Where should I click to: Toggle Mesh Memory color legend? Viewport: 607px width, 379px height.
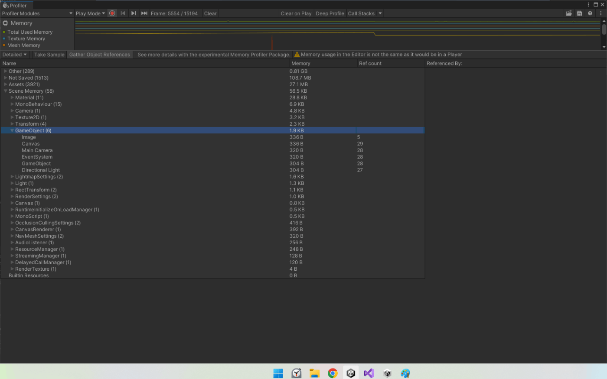pyautogui.click(x=4, y=45)
